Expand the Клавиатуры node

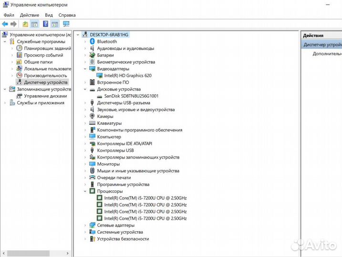click(85, 123)
